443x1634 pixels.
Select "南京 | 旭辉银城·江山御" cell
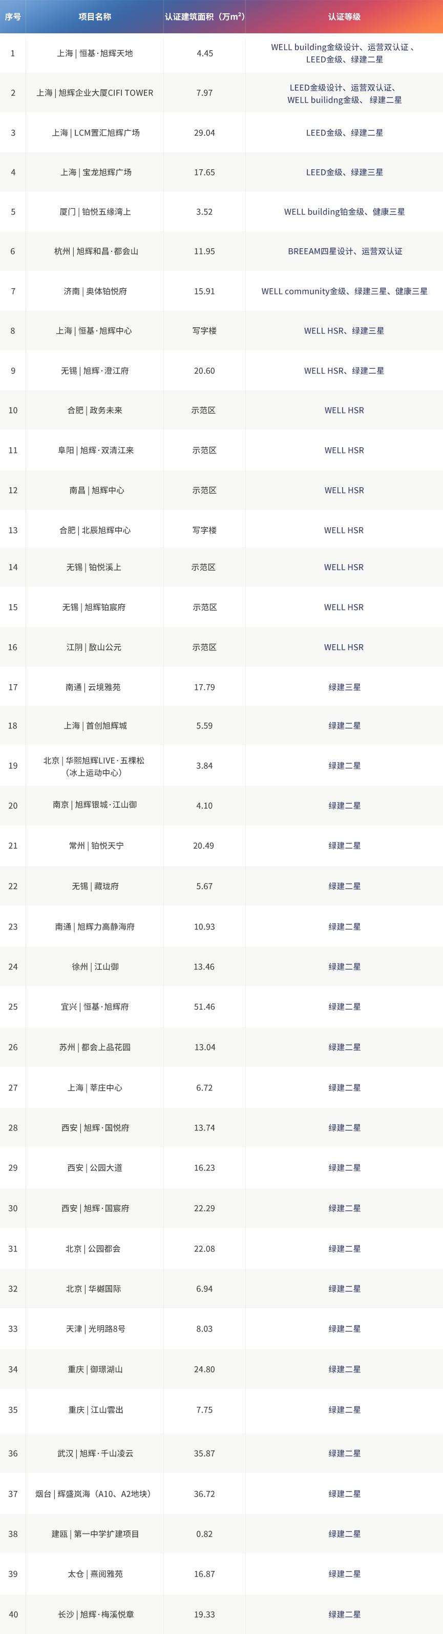tap(94, 804)
